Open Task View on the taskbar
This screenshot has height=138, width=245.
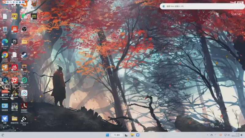click(x=126, y=135)
